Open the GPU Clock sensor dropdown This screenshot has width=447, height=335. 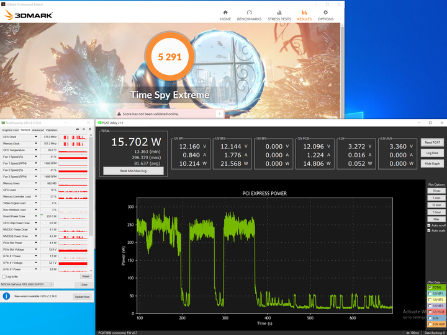[36, 137]
